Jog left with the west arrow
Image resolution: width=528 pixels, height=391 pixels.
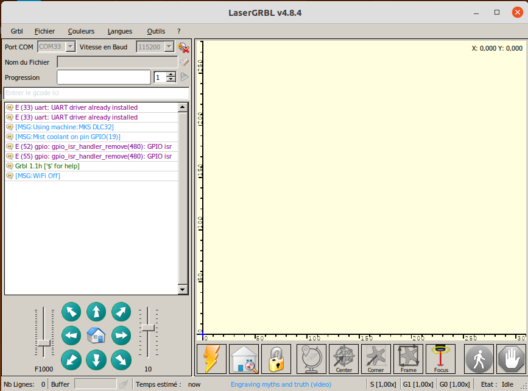tap(71, 335)
